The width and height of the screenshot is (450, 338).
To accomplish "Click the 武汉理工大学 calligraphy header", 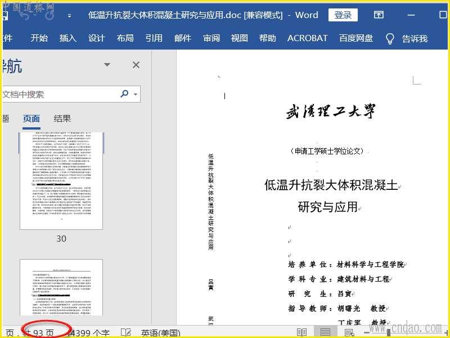I will point(330,111).
